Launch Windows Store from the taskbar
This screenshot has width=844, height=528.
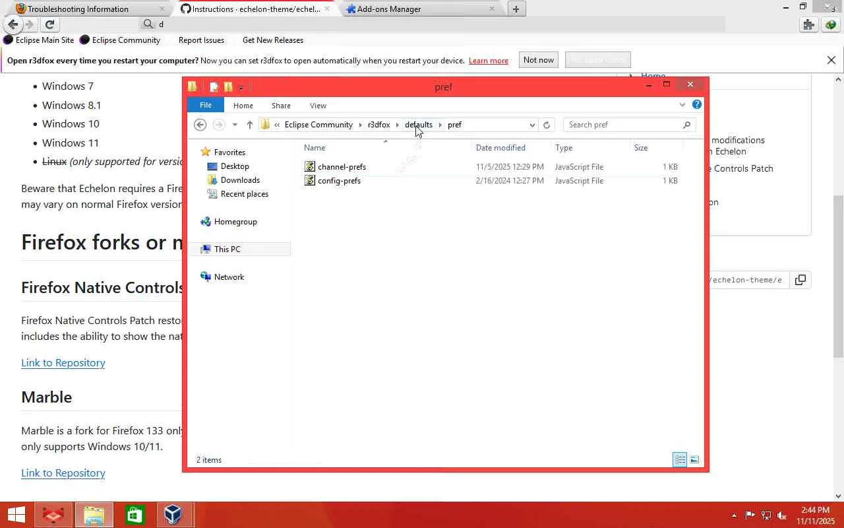pyautogui.click(x=135, y=515)
